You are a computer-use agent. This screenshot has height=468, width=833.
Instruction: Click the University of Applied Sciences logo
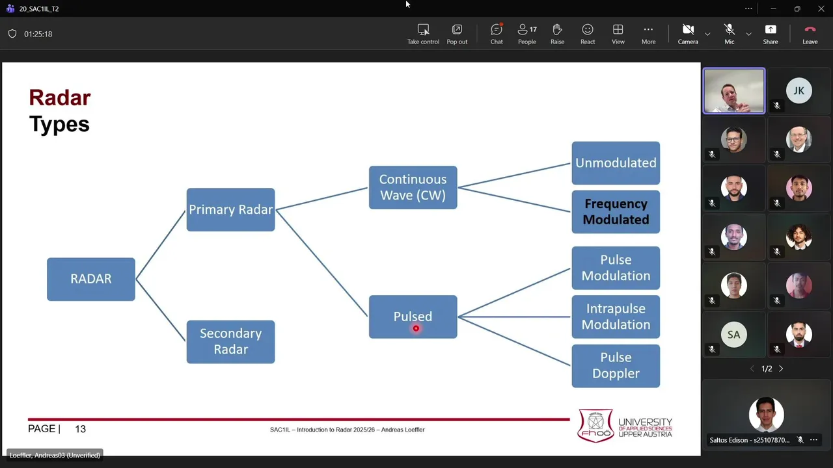625,426
